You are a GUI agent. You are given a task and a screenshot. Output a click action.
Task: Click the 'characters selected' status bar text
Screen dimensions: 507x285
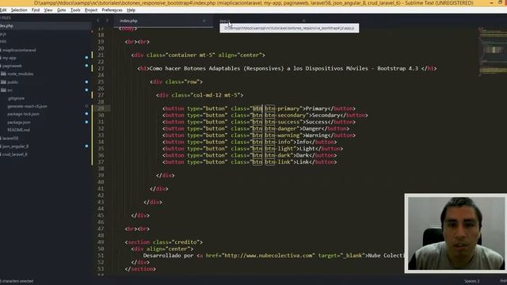coord(17,281)
